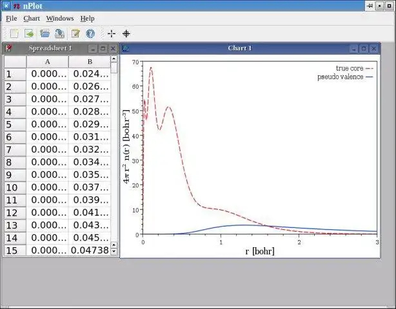The image size is (396, 309).
Task: Click the nPlot application logo icon
Action: tap(17, 6)
